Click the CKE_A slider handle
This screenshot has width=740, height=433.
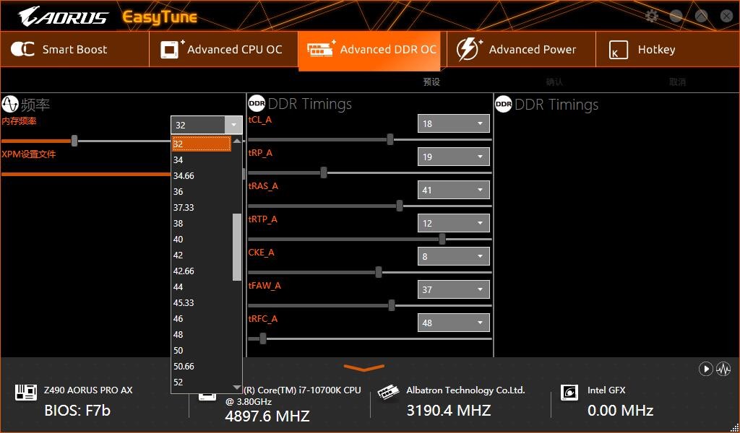coord(379,272)
